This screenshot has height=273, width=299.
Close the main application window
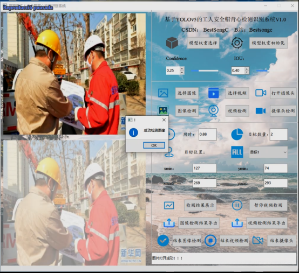293,6
